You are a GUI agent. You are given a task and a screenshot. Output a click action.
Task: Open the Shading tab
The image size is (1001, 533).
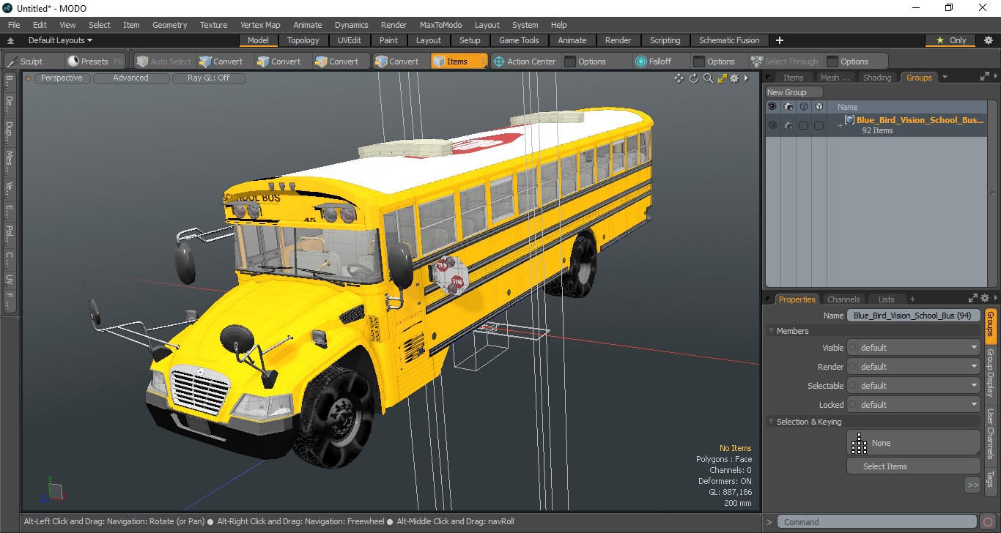pyautogui.click(x=877, y=78)
